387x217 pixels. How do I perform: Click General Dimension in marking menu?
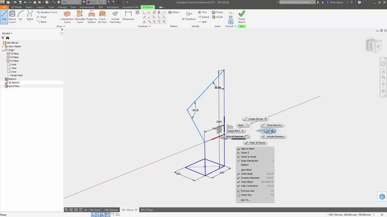pos(236,137)
